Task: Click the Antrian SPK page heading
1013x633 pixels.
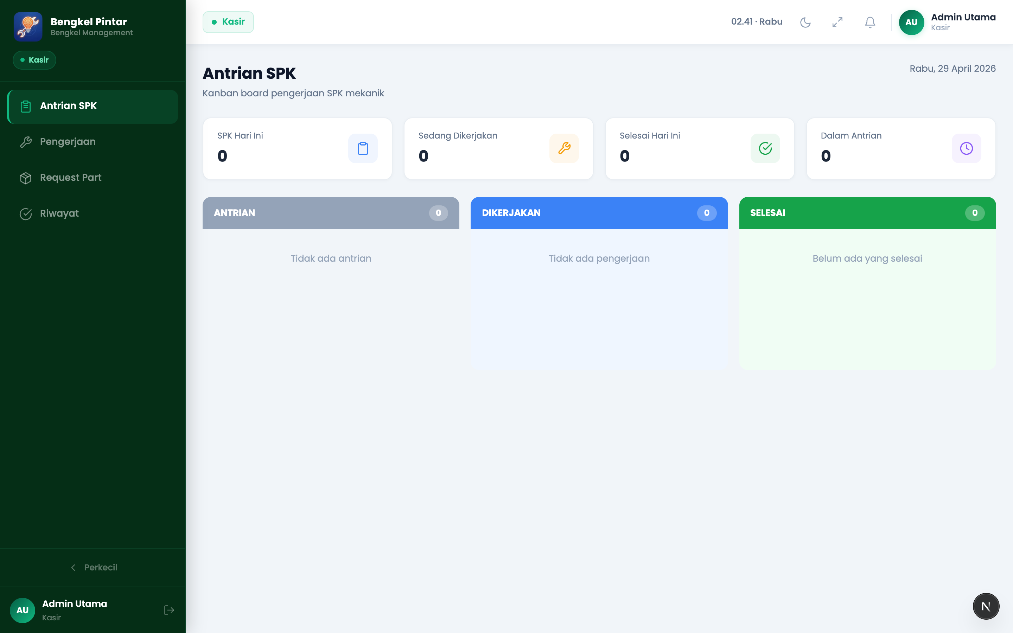Action: point(249,73)
